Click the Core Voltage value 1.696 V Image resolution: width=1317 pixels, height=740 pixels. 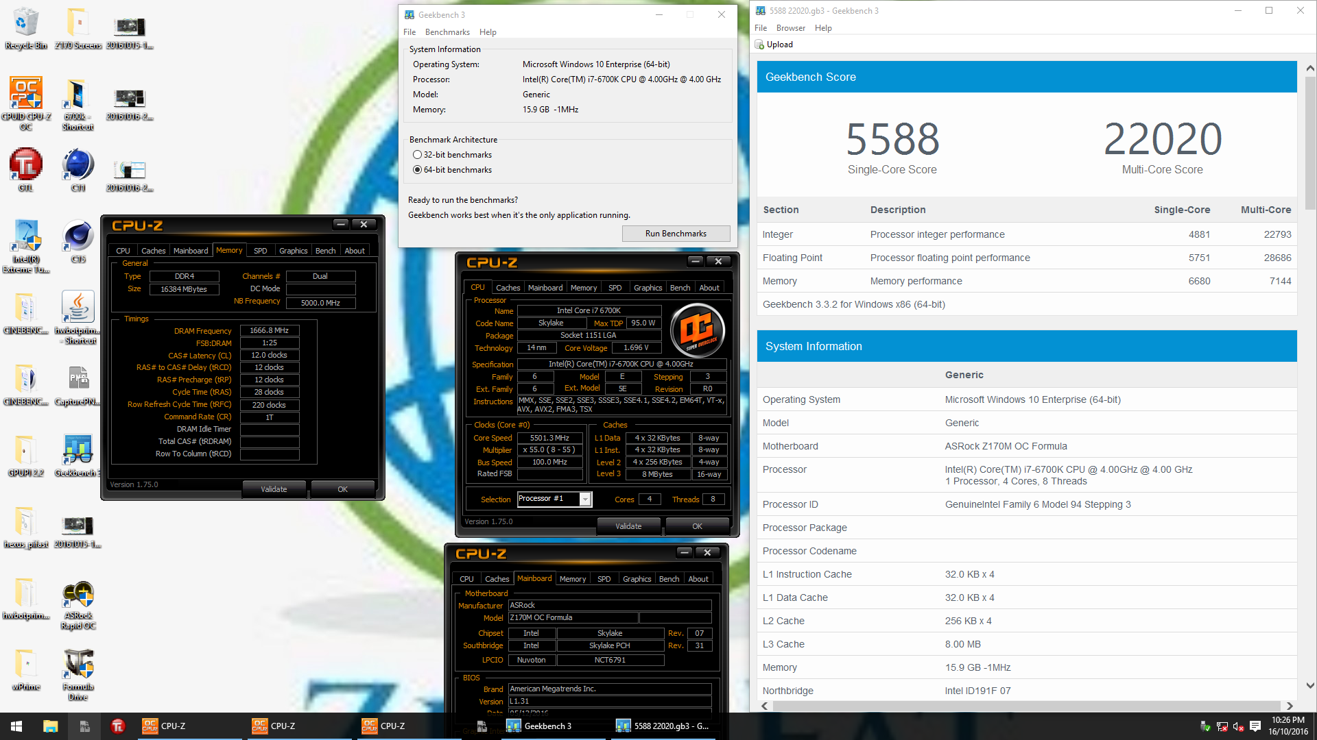coord(636,347)
